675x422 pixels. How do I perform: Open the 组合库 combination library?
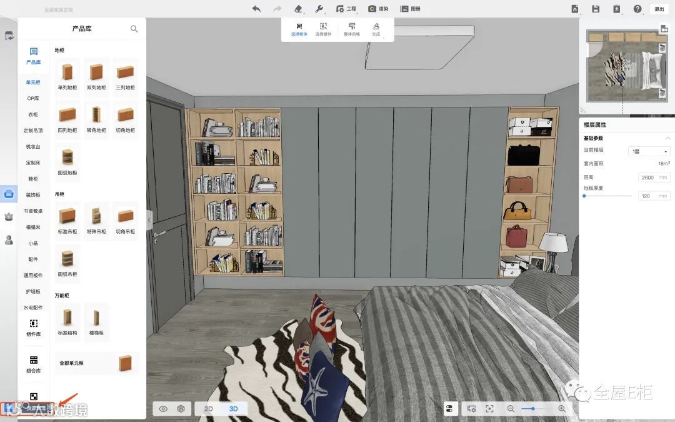pyautogui.click(x=34, y=364)
